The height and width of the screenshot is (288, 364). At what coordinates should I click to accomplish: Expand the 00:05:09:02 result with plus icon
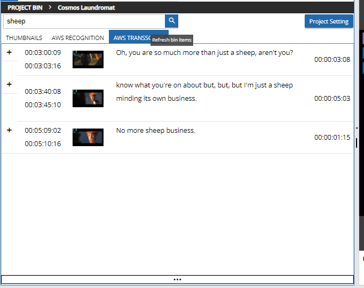(9, 130)
